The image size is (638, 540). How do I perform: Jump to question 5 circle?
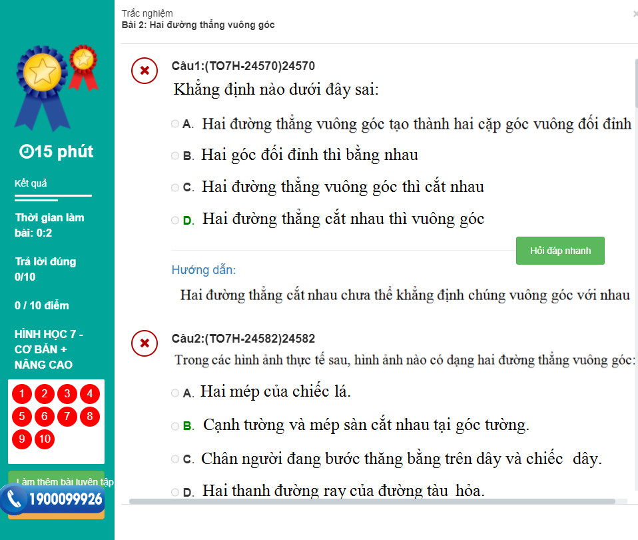22,417
